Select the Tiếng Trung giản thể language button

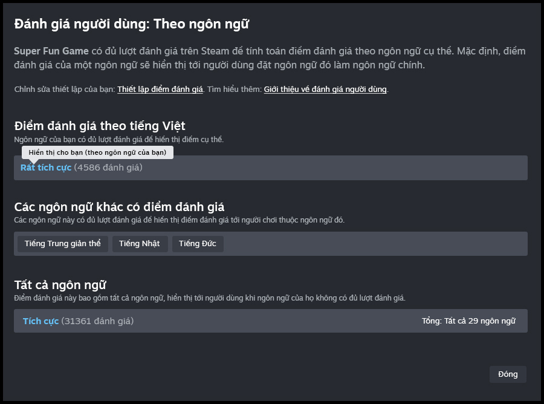pos(63,244)
